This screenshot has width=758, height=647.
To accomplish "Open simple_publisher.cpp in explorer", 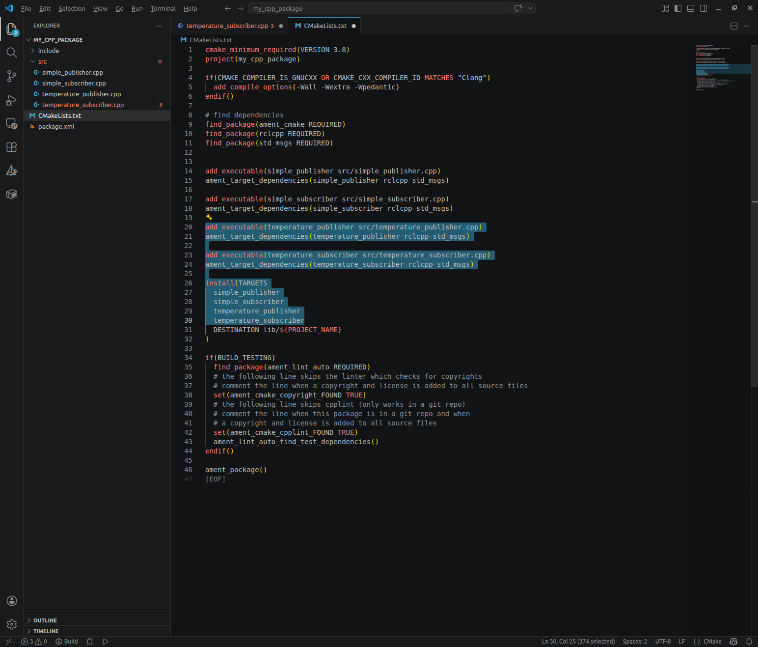I will pos(97,72).
